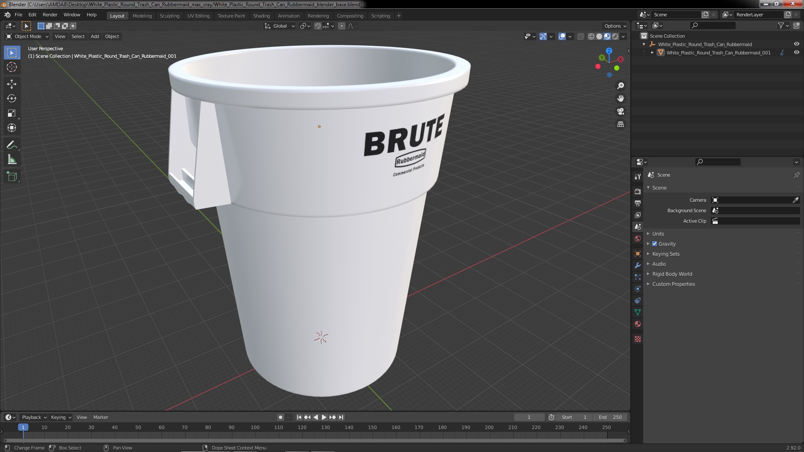Open the Object properties tab
Screen dimensions: 804x452
pos(638,254)
